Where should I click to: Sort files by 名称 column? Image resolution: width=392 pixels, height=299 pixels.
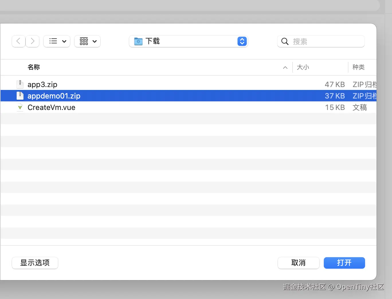(34, 67)
